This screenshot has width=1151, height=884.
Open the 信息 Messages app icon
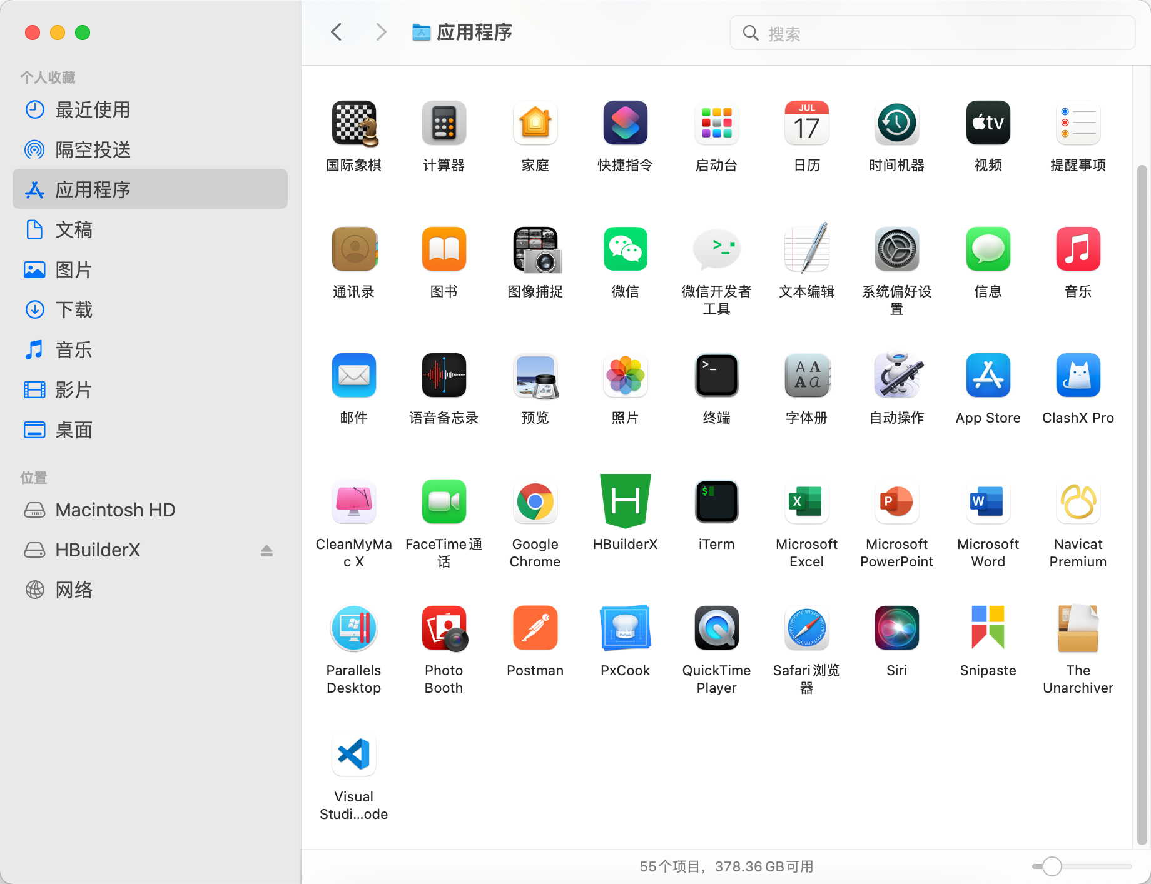988,249
